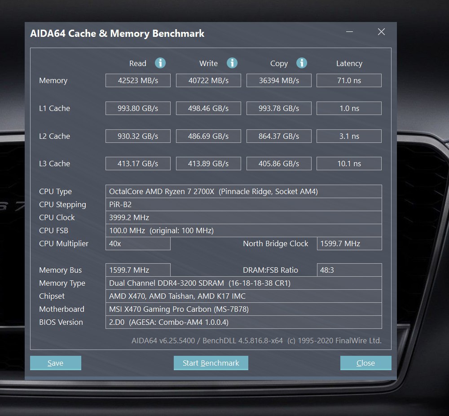Select Memory Copy value 36394 MB/s
The width and height of the screenshot is (449, 416).
(x=279, y=80)
